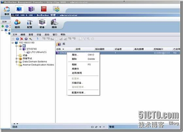Click the red book icon in console toolbar

[44, 9]
